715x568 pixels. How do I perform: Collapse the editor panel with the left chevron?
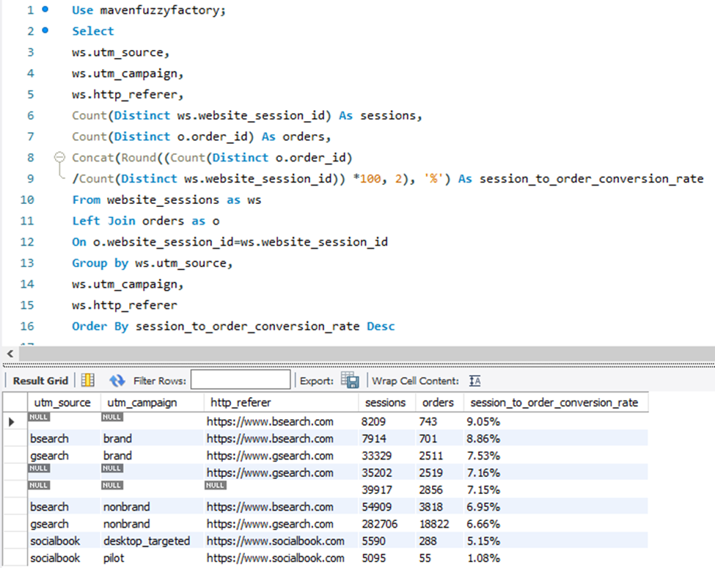tap(10, 354)
